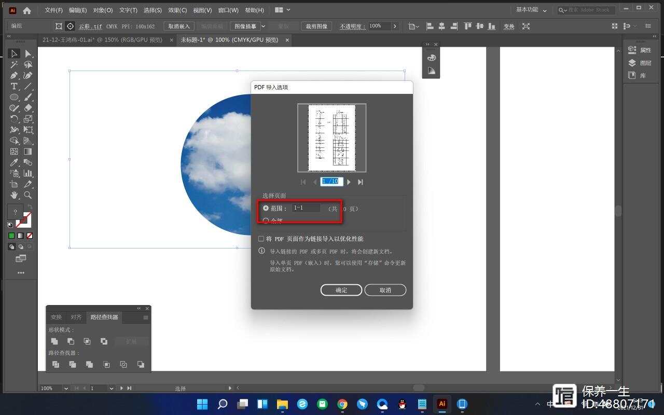The height and width of the screenshot is (415, 664).
Task: Toggle Color fill mode below swatches
Action: click(x=11, y=236)
